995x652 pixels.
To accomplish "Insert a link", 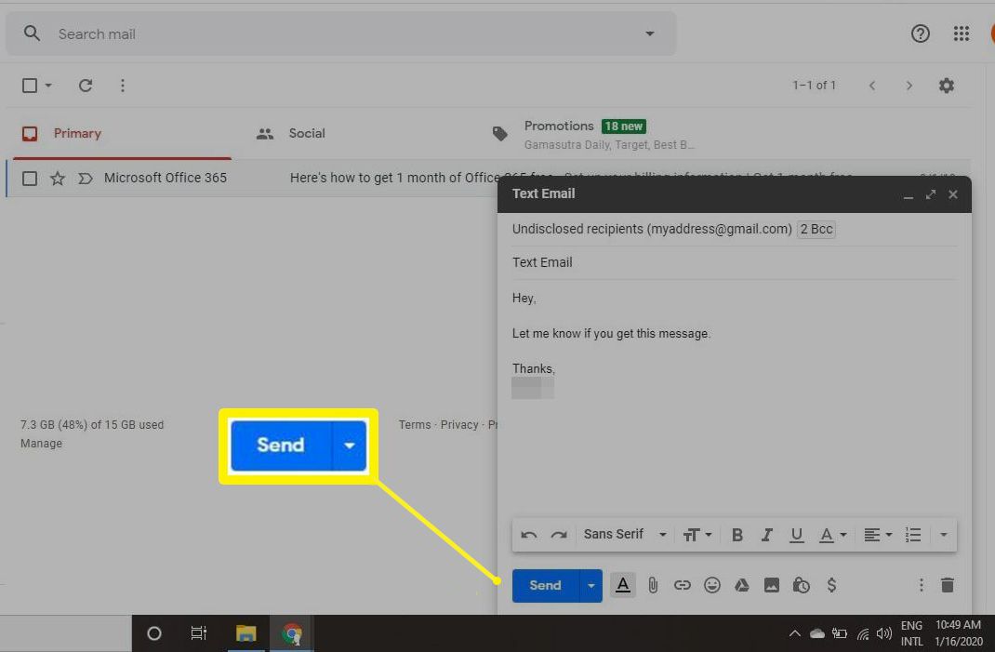I will pos(683,585).
